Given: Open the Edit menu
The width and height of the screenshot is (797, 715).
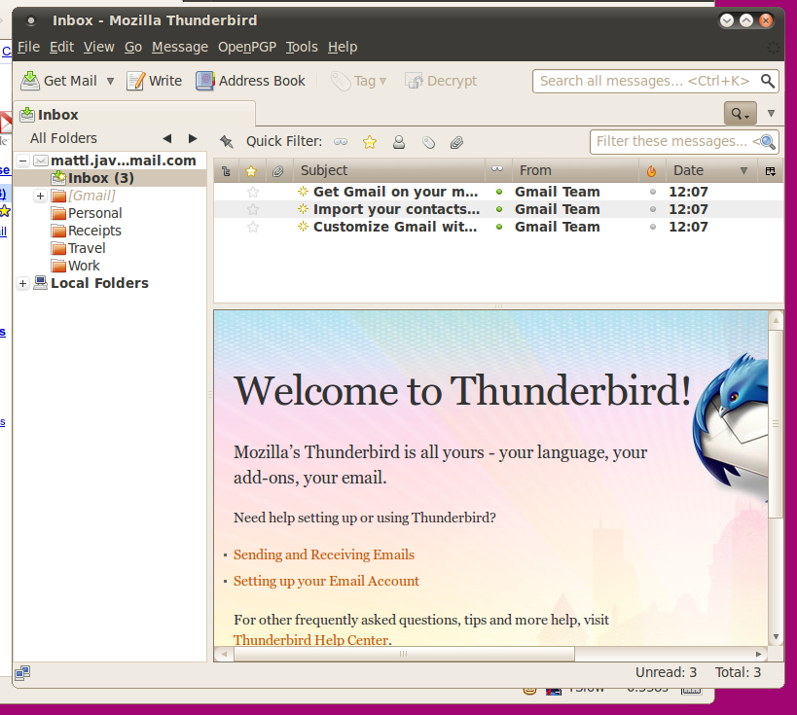Looking at the screenshot, I should (x=61, y=48).
